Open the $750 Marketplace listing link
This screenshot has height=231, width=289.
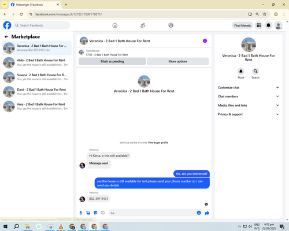click(x=107, y=55)
